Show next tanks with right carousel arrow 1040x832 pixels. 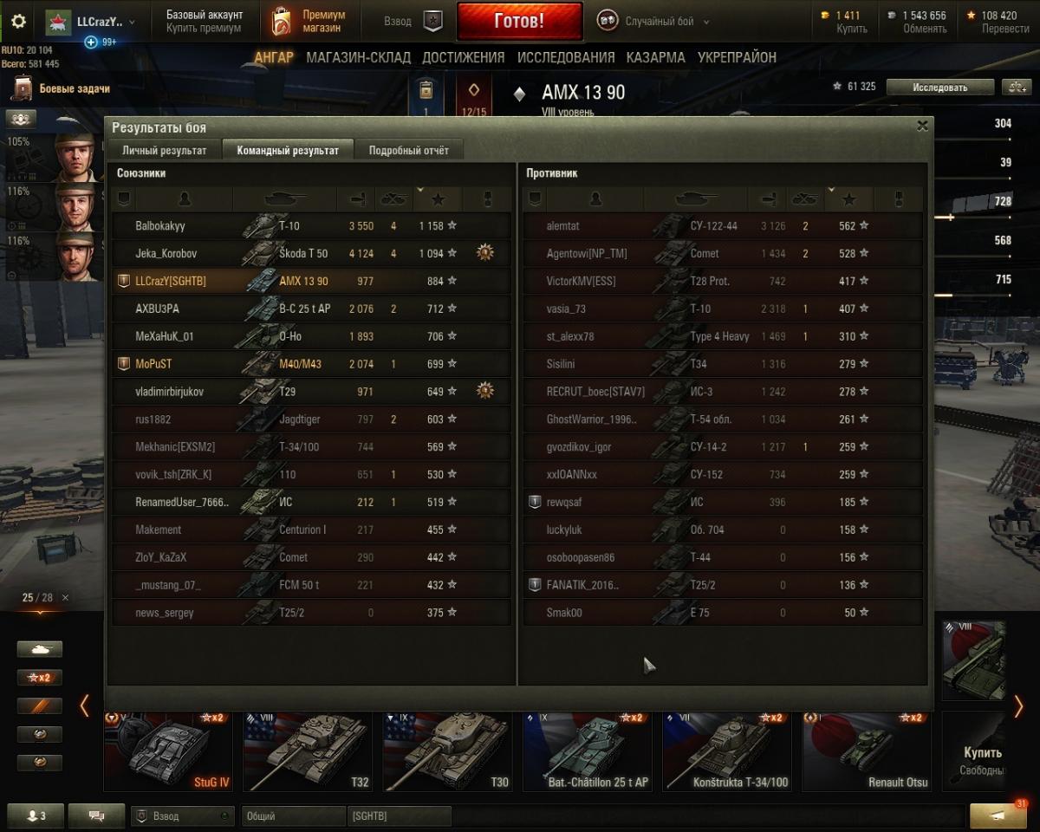point(1019,706)
